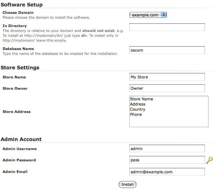Click the Store Address label
Screen dimensions: 214x193
[16, 112]
